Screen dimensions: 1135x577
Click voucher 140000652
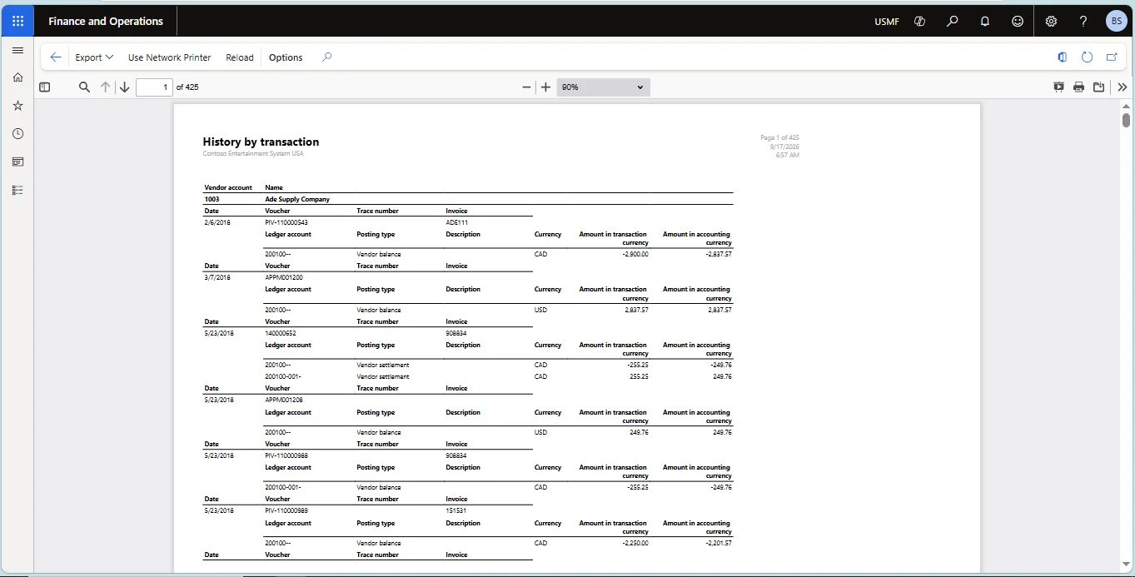(281, 333)
